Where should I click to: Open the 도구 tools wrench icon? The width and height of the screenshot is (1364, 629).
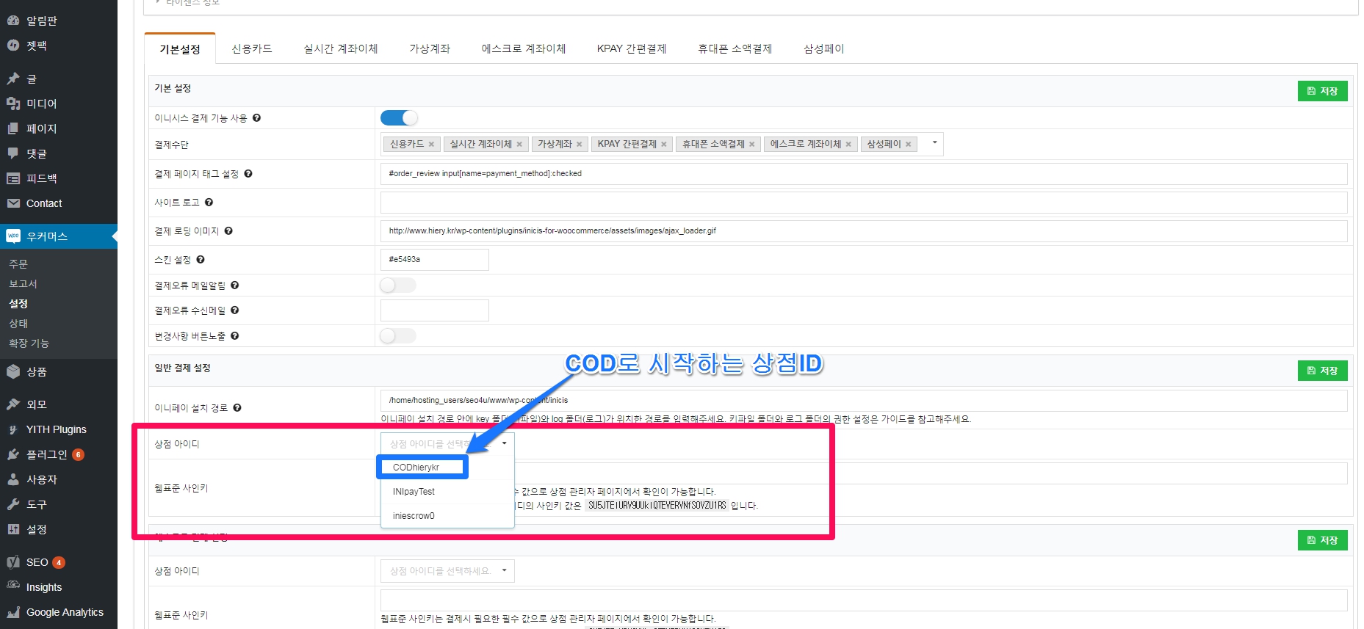click(13, 504)
